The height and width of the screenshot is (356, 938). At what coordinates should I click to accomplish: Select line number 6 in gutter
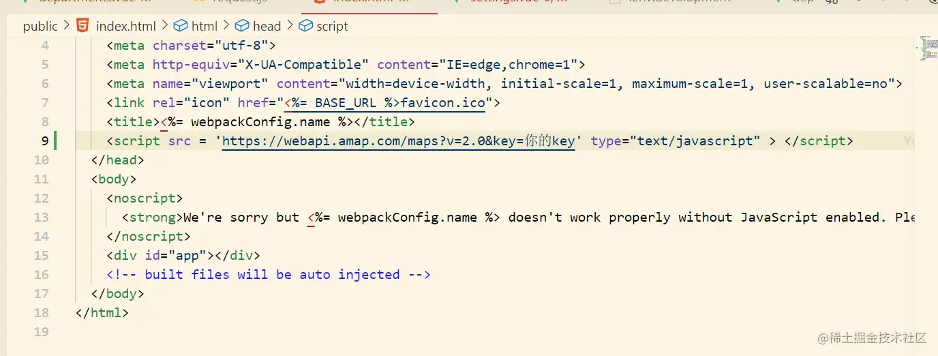pos(45,84)
